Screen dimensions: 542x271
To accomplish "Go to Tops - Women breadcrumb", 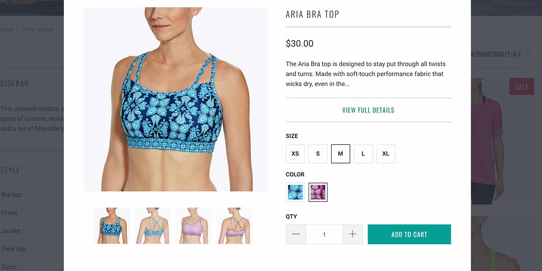I will [x=38, y=30].
